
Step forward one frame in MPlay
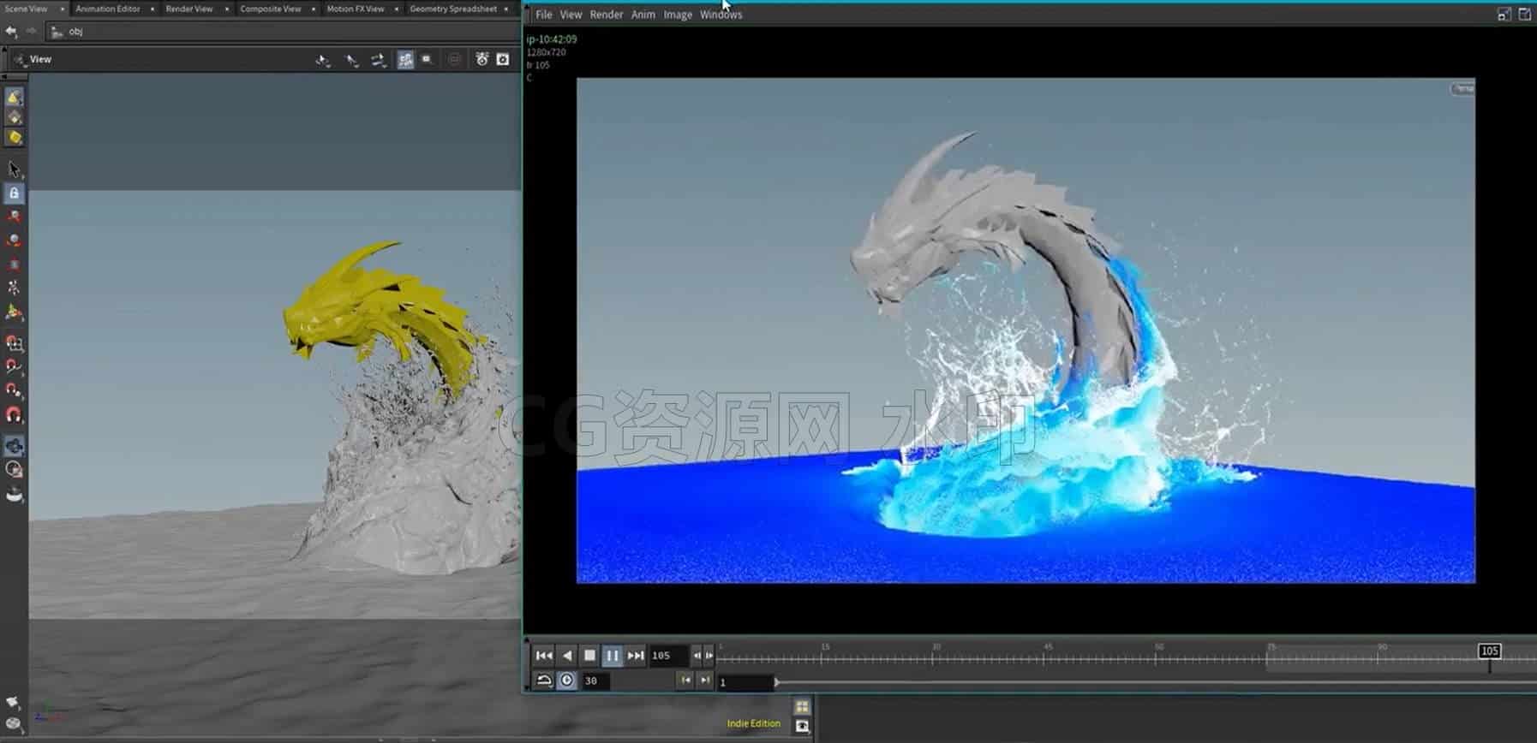point(709,656)
